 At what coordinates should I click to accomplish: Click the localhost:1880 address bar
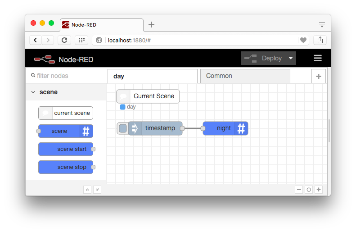(201, 41)
